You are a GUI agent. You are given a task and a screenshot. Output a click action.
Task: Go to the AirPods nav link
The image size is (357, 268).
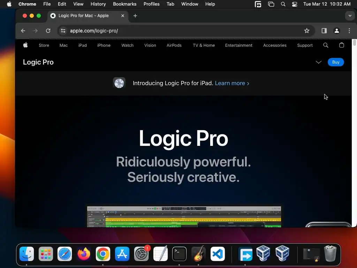(x=174, y=45)
